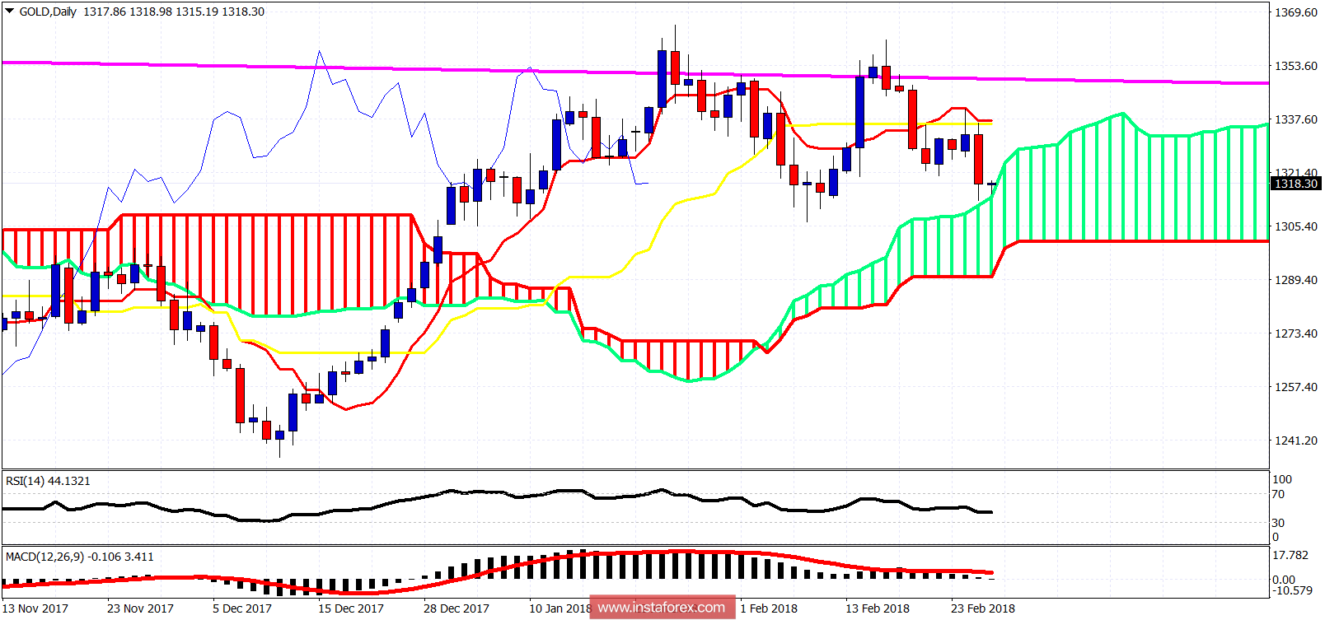Click the GOLD,Daily chart title
Screen dimensions: 1325x620
click(48, 12)
